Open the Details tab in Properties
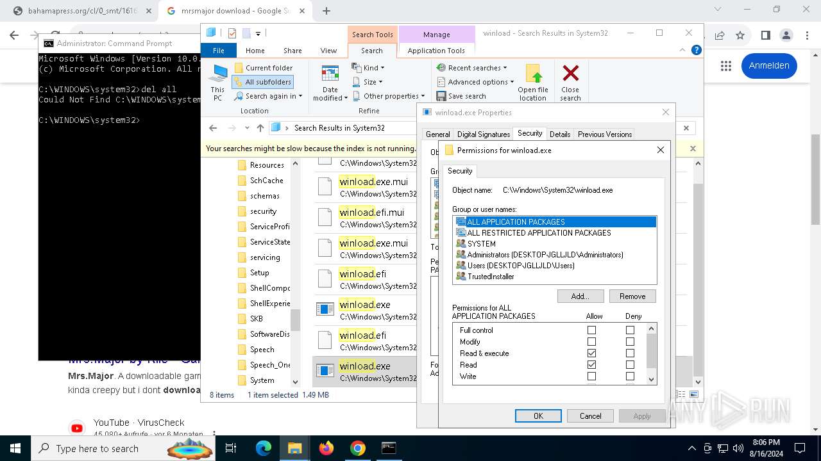821x461 pixels. tap(560, 134)
